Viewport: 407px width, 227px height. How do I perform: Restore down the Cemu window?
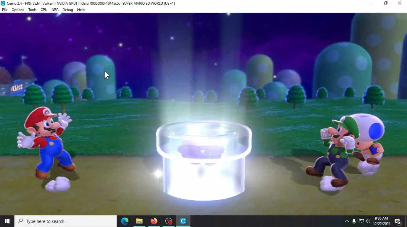click(x=386, y=3)
